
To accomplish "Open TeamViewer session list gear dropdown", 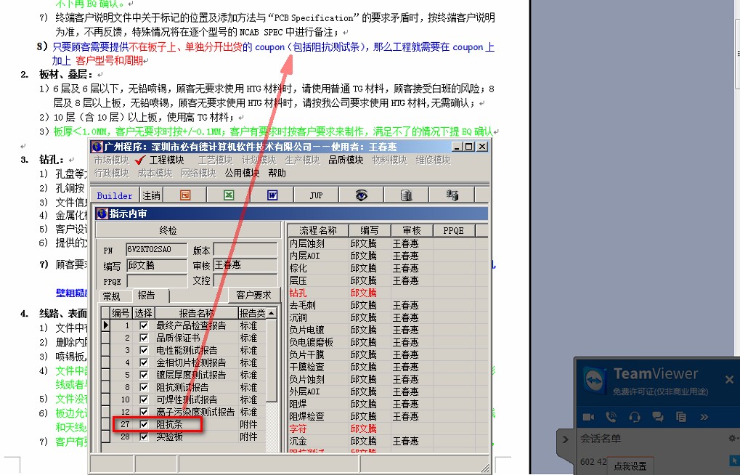I will coord(734,439).
